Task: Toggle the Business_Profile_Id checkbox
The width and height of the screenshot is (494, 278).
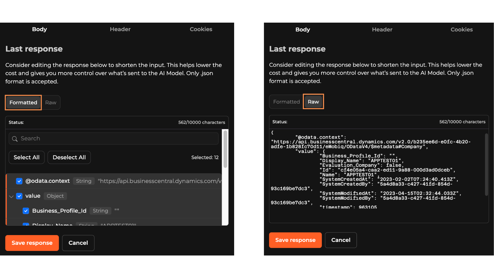Action: tap(26, 211)
